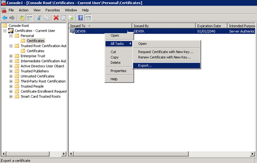Image resolution: width=257 pixels, height=163 pixels.
Task: Click the Back arrow toolbar icon
Action: pos(5,18)
